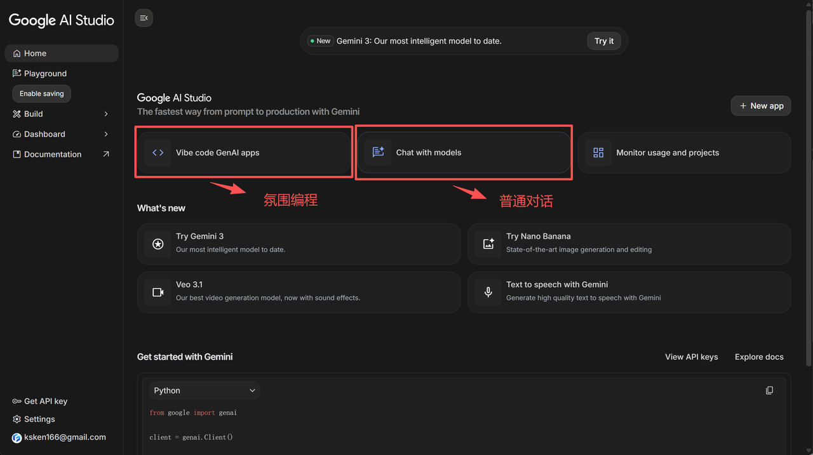Open the Playground menu item
Viewport: 813px width, 455px height.
[62, 74]
